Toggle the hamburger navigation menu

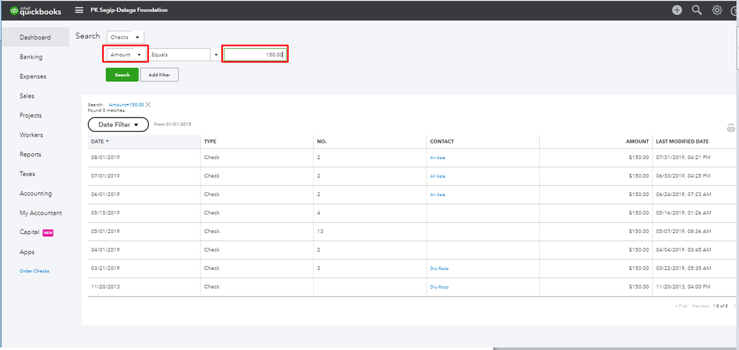point(79,10)
